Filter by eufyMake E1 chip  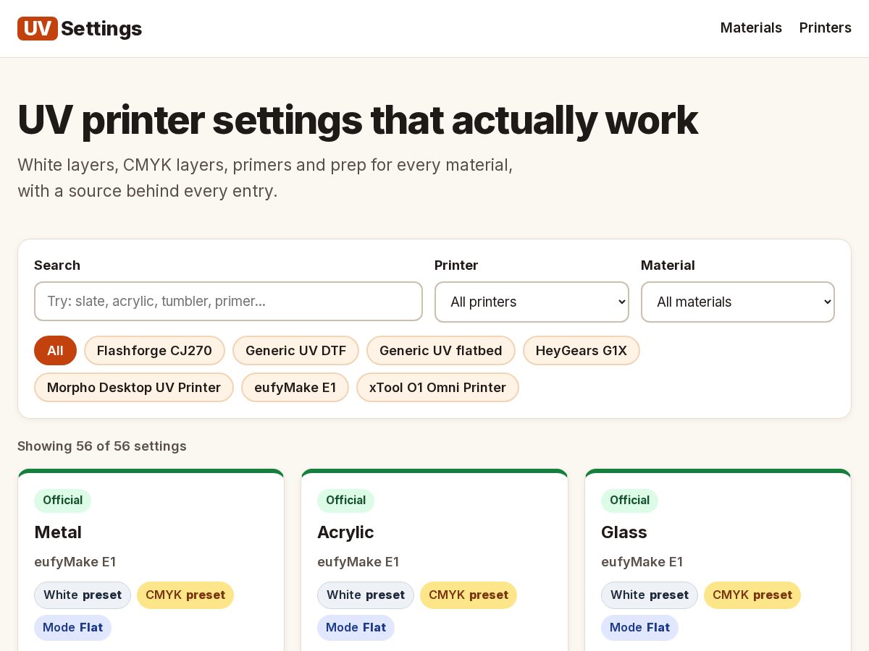[295, 388]
